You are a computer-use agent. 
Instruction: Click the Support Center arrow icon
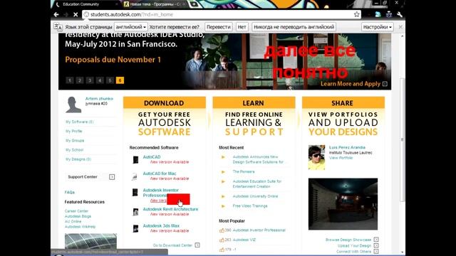[x=112, y=177]
